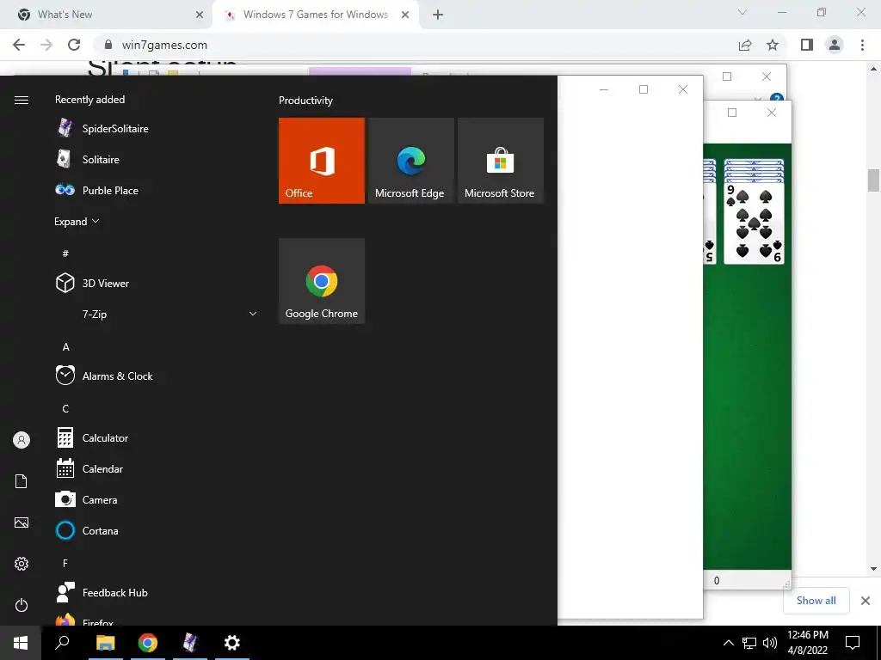This screenshot has width=881, height=660.
Task: Show hidden system tray icons
Action: pos(728,643)
